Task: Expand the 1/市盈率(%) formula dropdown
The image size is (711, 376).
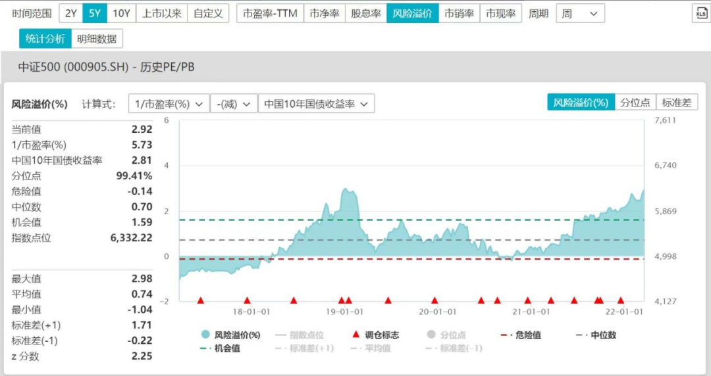Action: tap(169, 104)
